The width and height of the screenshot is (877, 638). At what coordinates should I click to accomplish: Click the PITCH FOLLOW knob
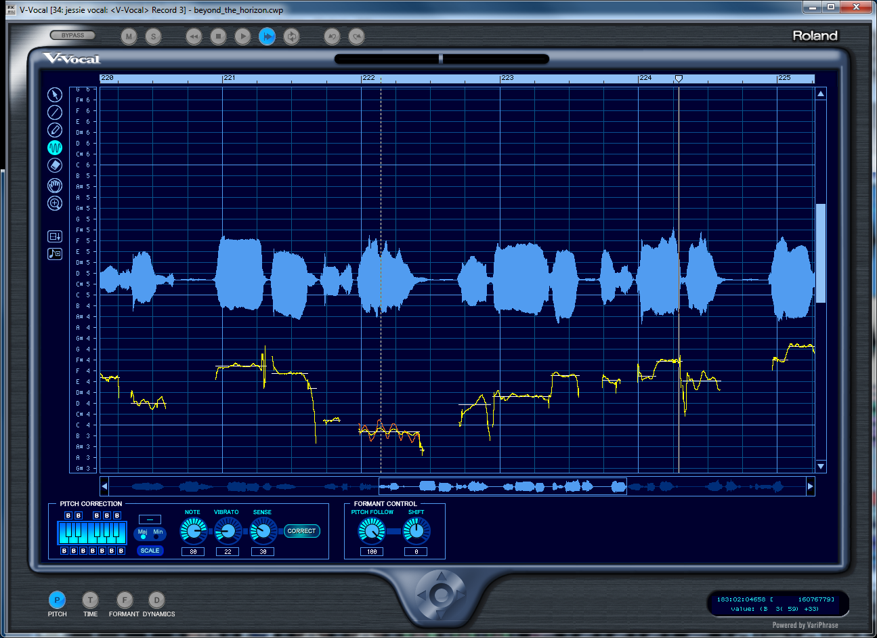371,532
